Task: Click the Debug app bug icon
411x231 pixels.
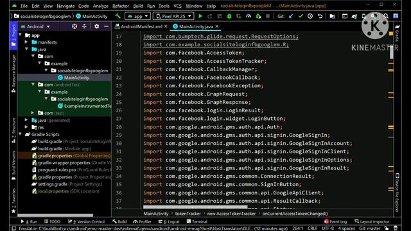Action: (229, 16)
